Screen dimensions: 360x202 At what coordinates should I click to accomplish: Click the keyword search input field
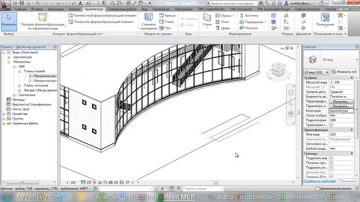pyautogui.click(x=233, y=3)
